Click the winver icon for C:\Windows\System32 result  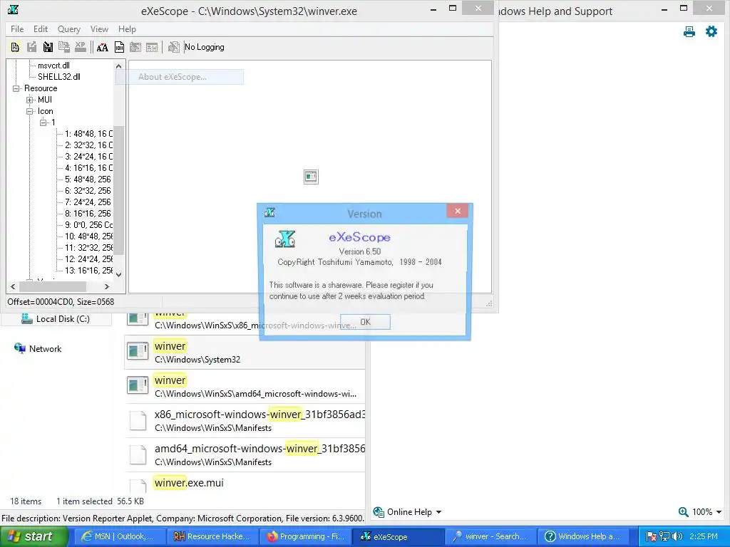[138, 351]
